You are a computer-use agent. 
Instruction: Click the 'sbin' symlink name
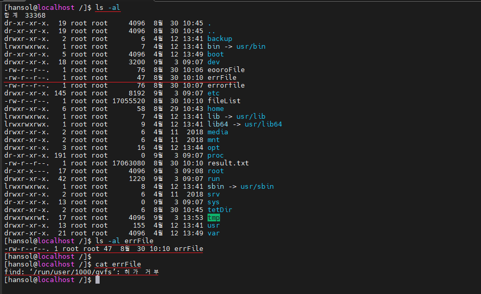point(215,186)
